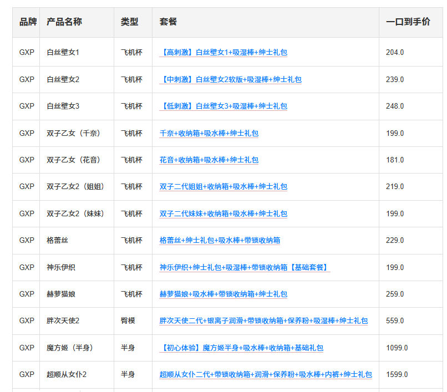The height and width of the screenshot is (392, 447).
Task: Click the 格蕾丝+绅士礼包 package link
Action: pyautogui.click(x=220, y=240)
